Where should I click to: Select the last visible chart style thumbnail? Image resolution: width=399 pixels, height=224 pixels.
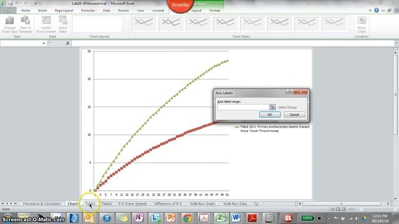point(334,24)
